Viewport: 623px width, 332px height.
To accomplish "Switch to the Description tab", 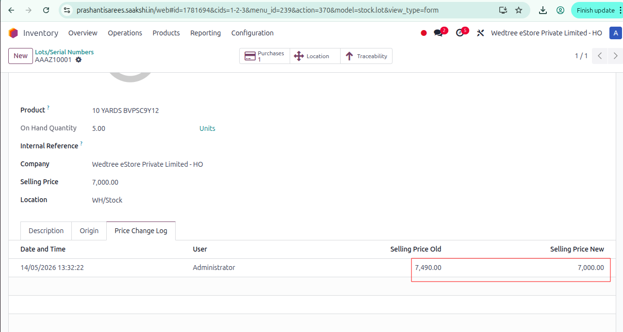I will coord(46,231).
